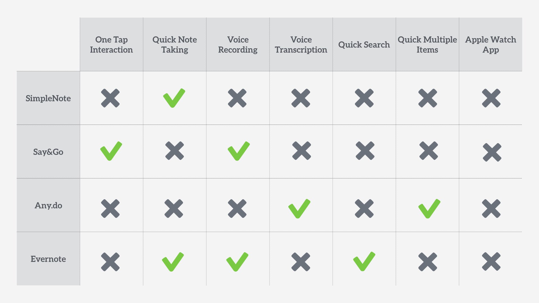Select the Any.do row label
This screenshot has width=539, height=303.
click(x=48, y=205)
